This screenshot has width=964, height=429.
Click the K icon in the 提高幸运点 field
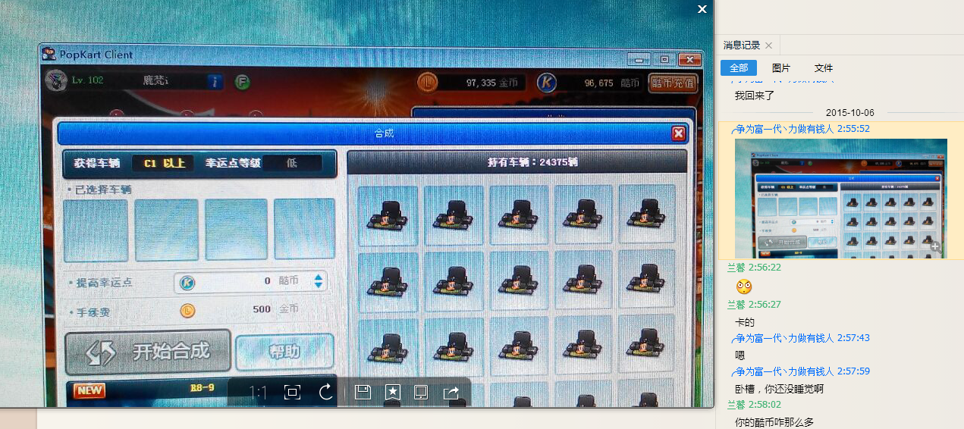coord(187,282)
